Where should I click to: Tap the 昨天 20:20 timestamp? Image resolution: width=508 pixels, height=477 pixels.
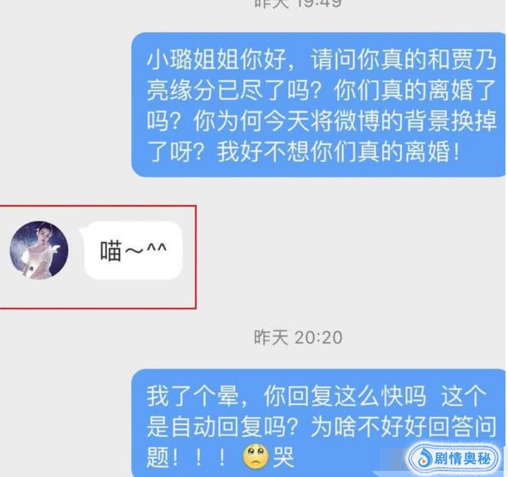[x=298, y=338]
